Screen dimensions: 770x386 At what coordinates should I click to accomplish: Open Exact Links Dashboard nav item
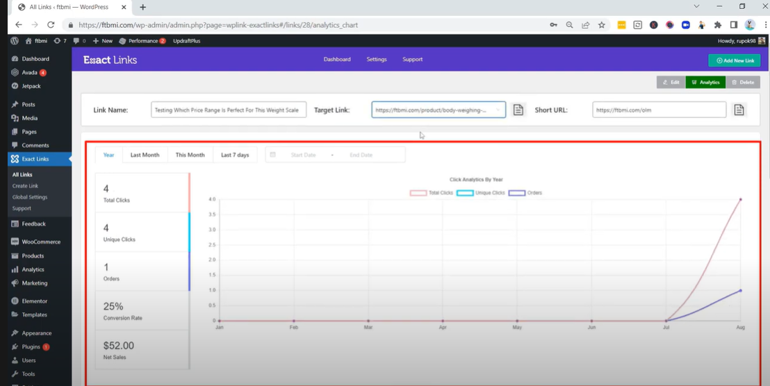337,59
